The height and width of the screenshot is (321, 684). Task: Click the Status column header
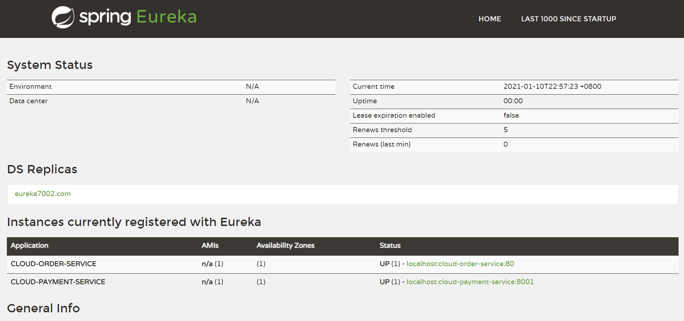pyautogui.click(x=390, y=246)
